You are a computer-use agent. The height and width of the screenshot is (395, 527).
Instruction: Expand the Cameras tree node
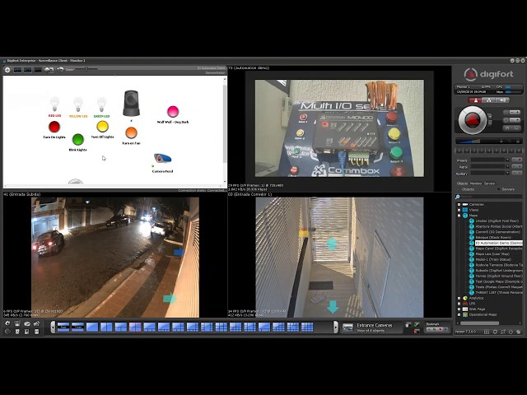coord(459,204)
